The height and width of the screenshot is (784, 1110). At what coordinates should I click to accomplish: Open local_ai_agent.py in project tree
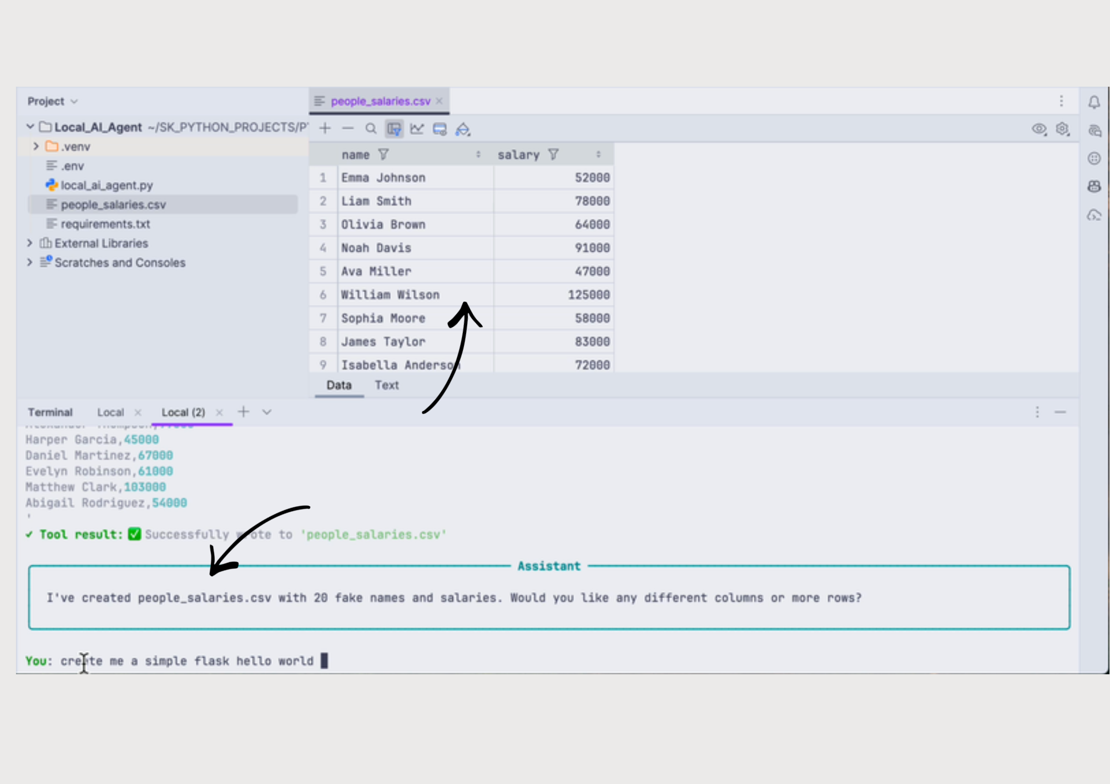(x=107, y=185)
